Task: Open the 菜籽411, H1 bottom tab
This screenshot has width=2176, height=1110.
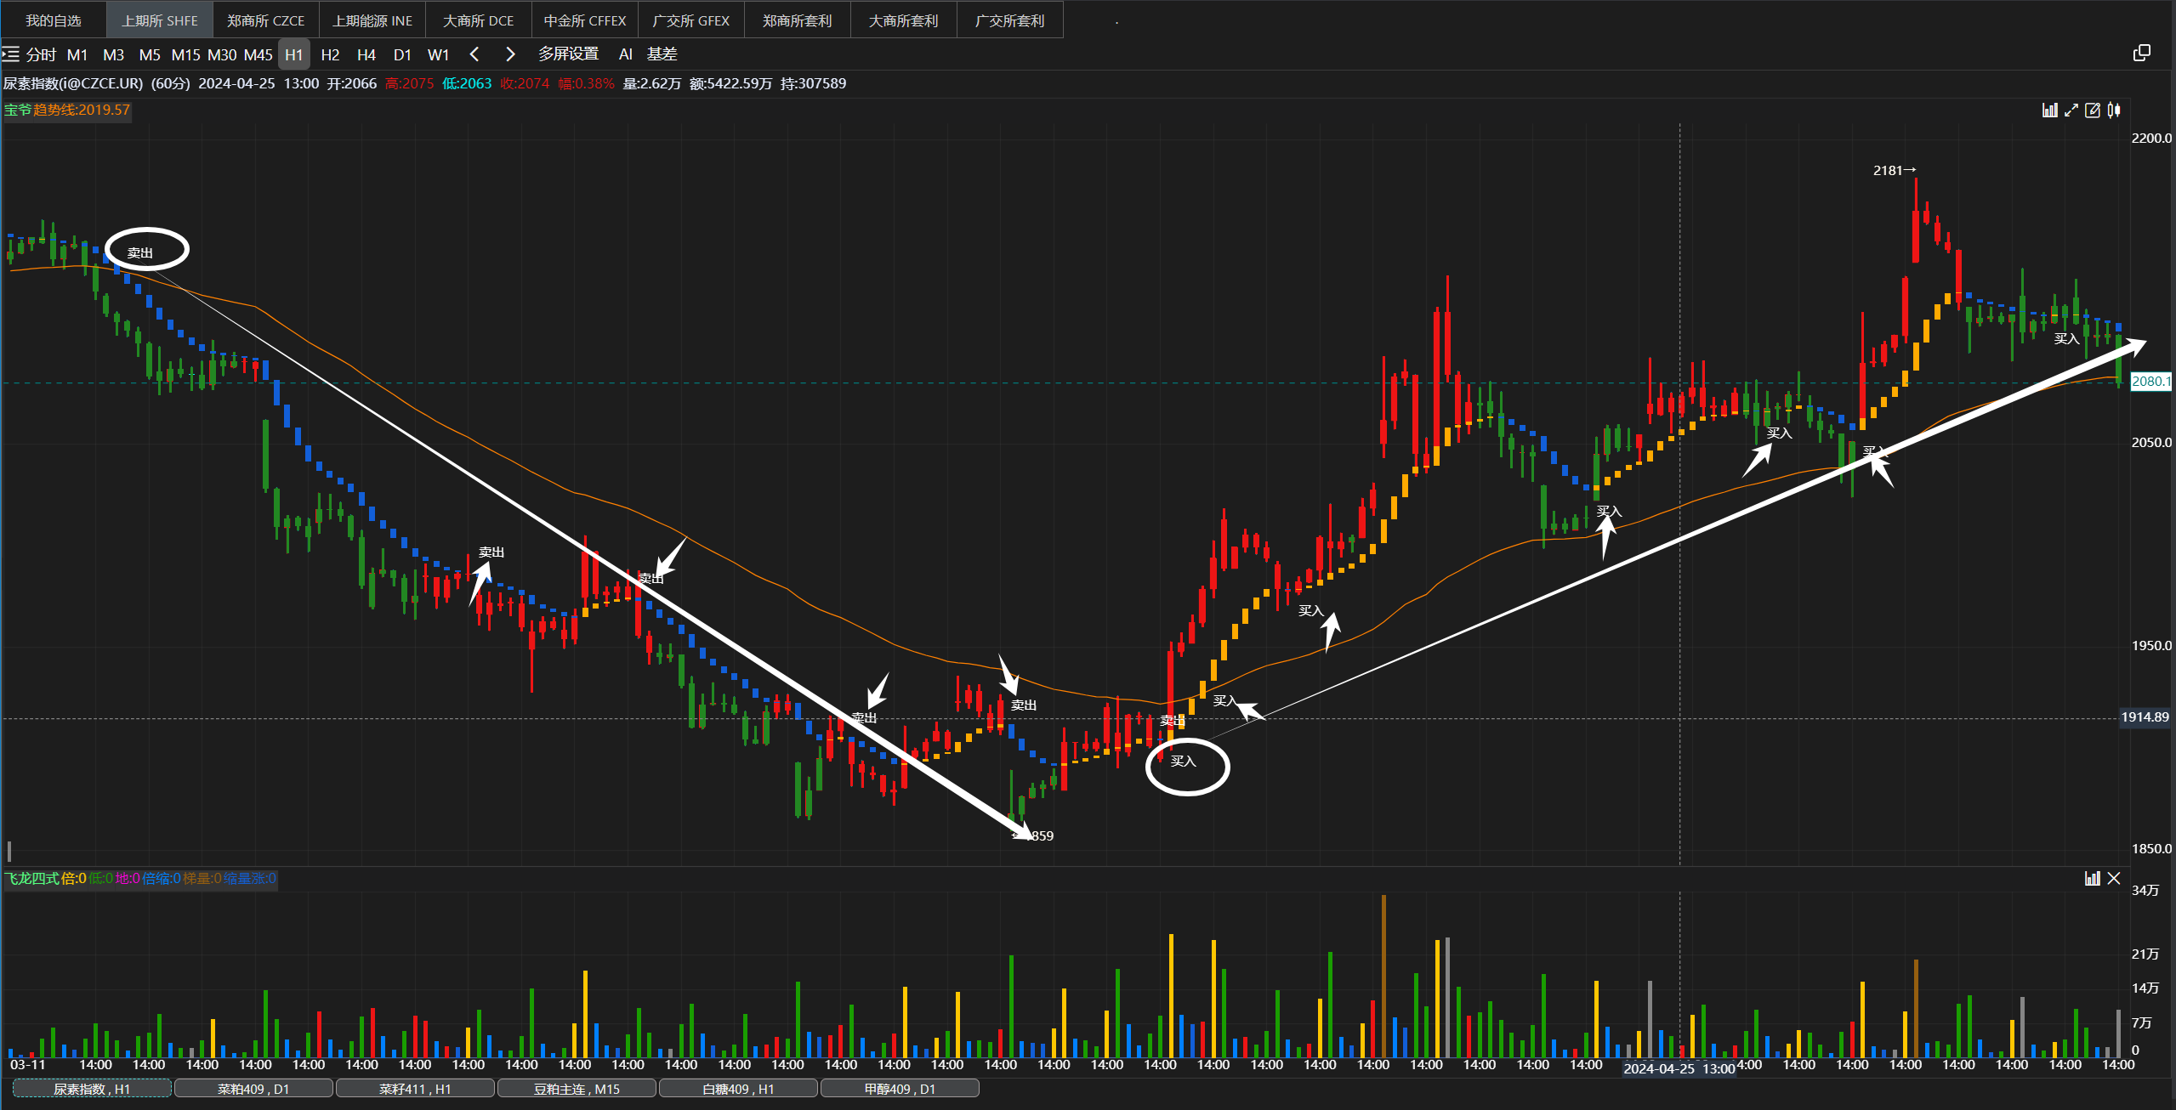Action: click(x=415, y=1088)
